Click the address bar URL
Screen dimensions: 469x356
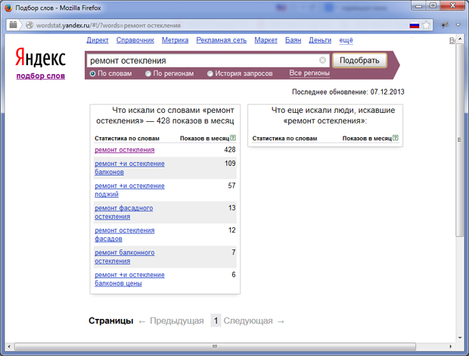[108, 26]
